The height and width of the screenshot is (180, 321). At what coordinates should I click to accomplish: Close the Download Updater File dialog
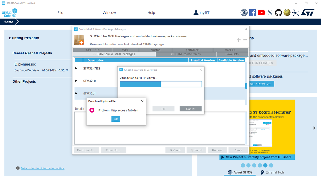[x=142, y=101]
